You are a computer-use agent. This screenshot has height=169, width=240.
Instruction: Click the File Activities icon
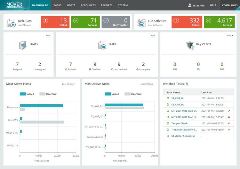pyautogui.click(x=141, y=23)
